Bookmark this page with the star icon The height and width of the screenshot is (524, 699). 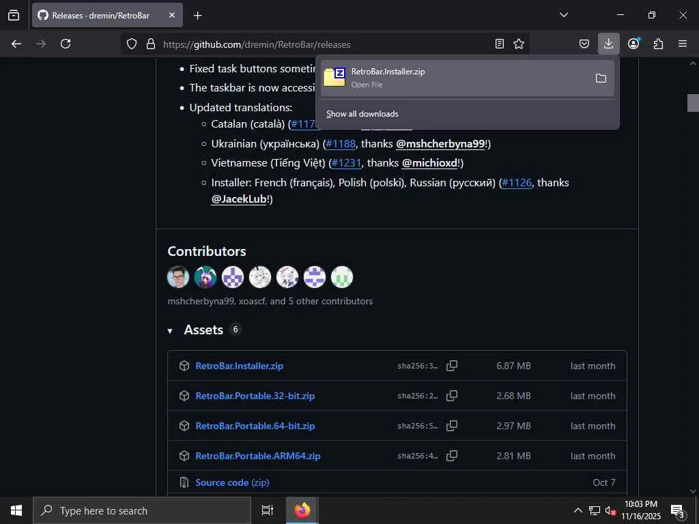(x=519, y=44)
